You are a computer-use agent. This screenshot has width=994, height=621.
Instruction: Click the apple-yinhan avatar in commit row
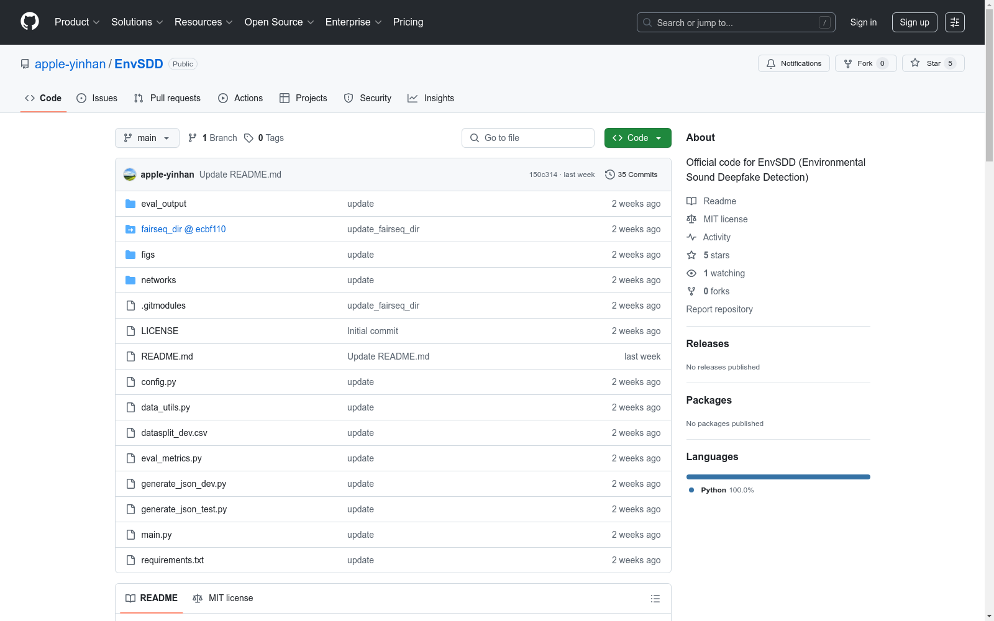(130, 175)
